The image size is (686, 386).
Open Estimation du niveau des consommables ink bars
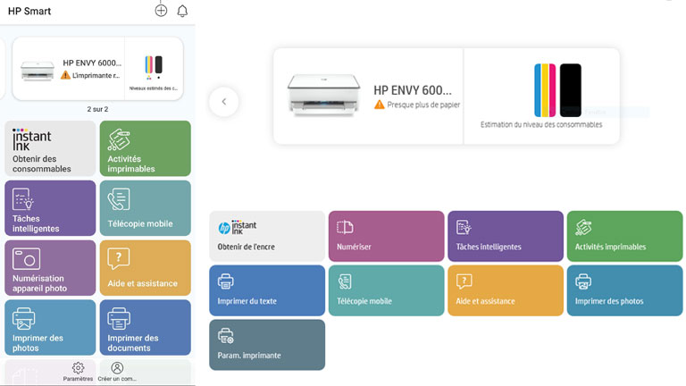pyautogui.click(x=557, y=90)
